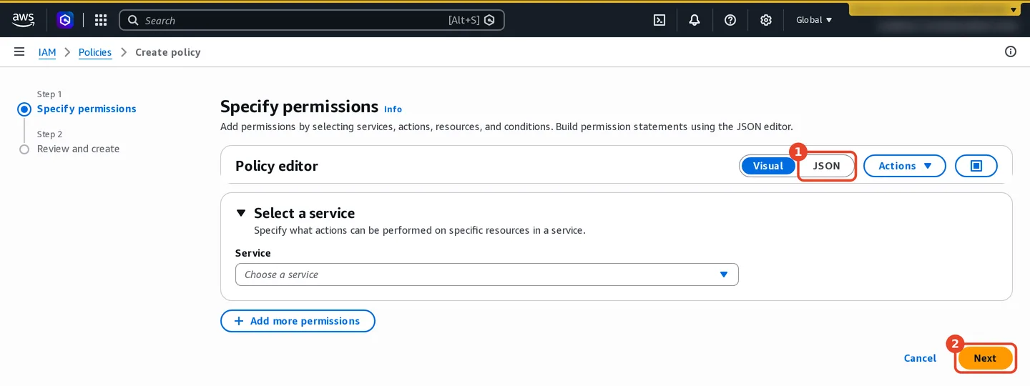
Task: Switch to the JSON editor mode
Action: point(827,166)
